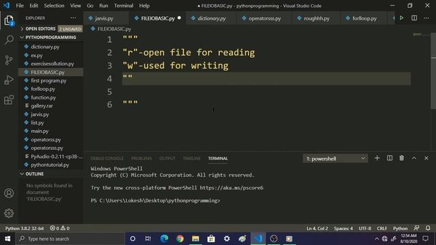
Task: Open the Selection menu
Action: 54,5
